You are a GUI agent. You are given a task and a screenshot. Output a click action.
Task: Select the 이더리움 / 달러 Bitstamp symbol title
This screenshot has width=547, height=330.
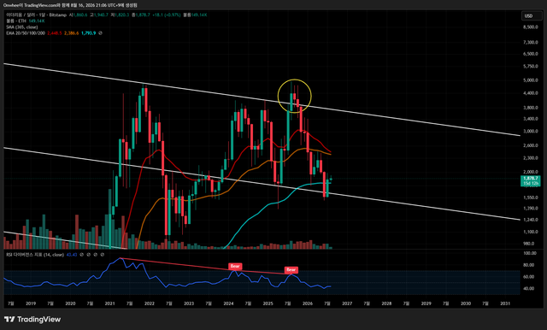pos(36,15)
